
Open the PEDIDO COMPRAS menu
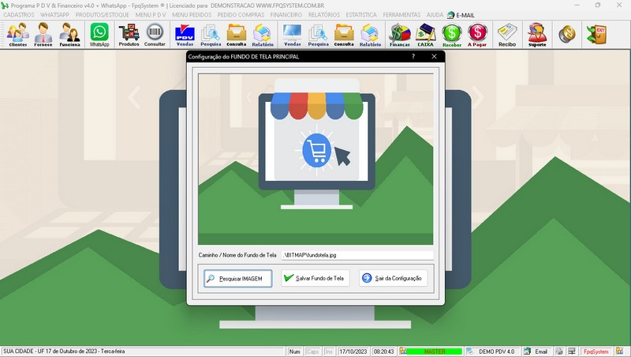pyautogui.click(x=241, y=15)
